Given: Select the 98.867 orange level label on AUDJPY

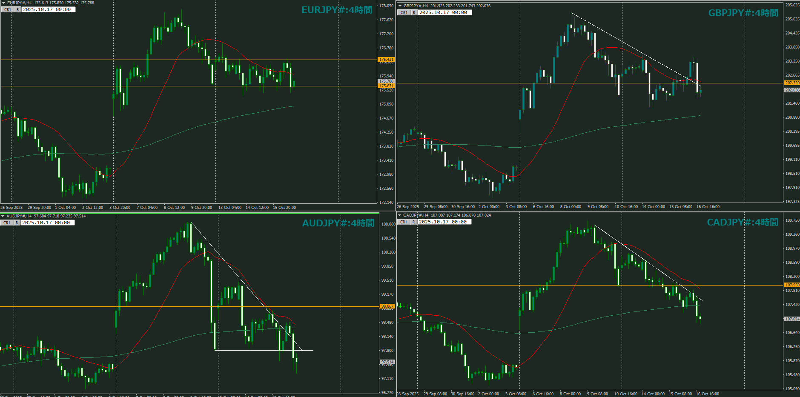Looking at the screenshot, I should 387,306.
